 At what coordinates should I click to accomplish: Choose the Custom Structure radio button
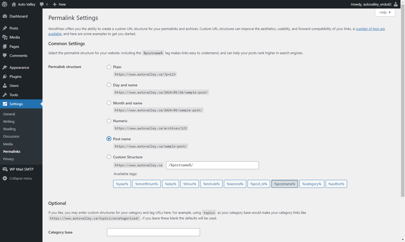109,157
